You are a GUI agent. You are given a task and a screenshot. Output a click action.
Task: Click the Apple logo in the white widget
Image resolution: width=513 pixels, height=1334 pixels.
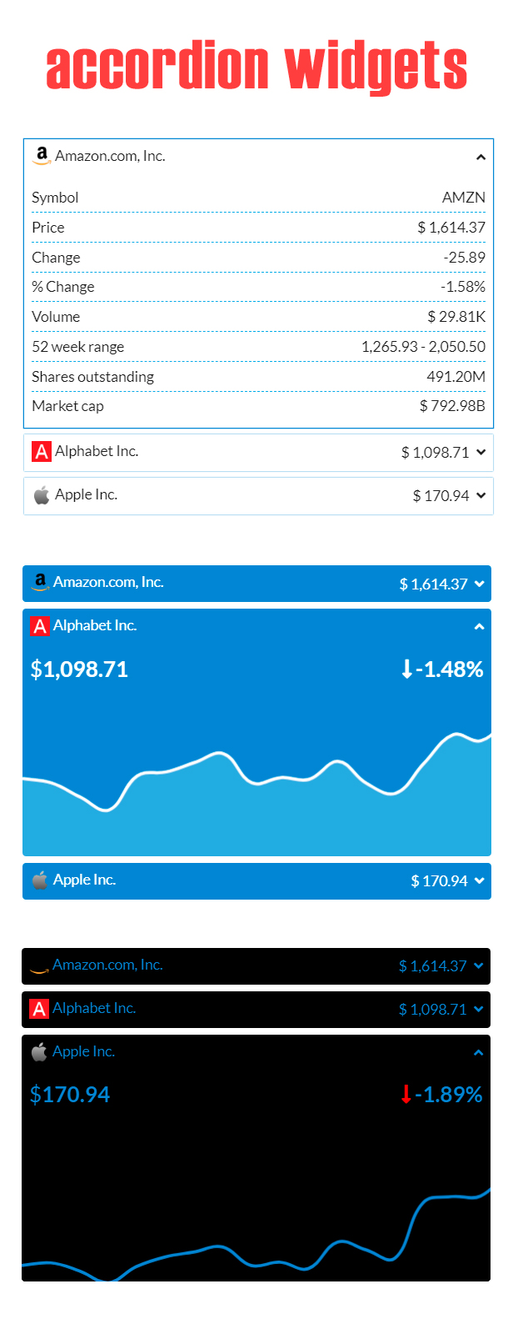tap(42, 495)
